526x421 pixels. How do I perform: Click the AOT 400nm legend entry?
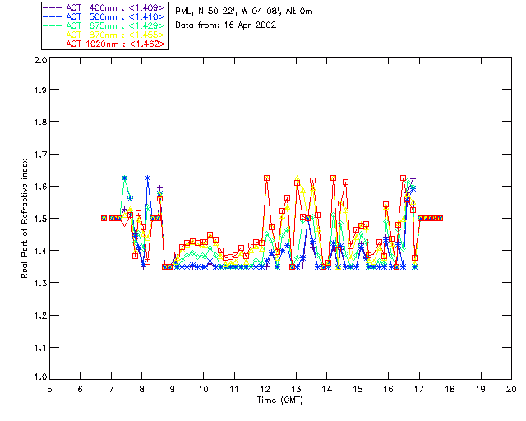(x=104, y=7)
